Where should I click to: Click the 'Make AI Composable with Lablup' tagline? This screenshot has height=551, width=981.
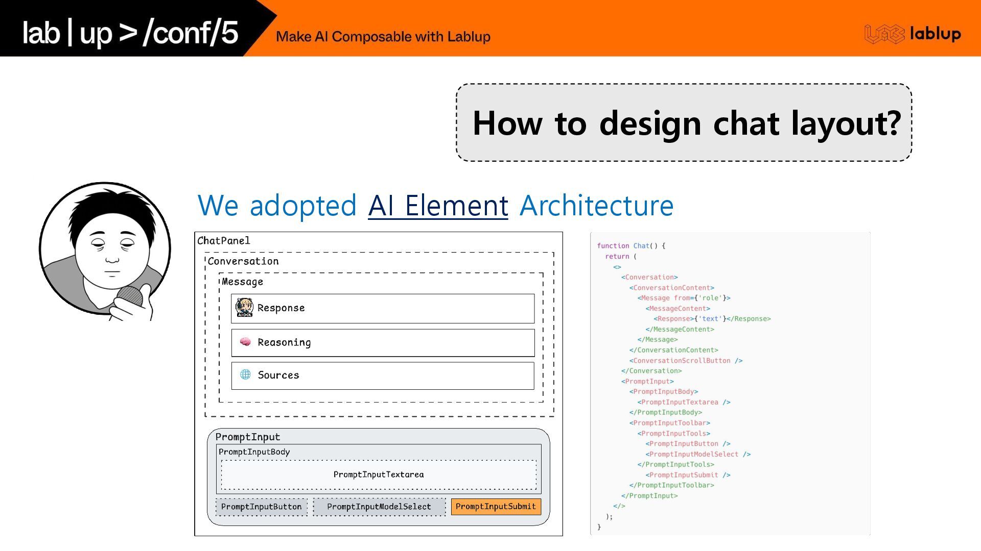[x=383, y=37]
